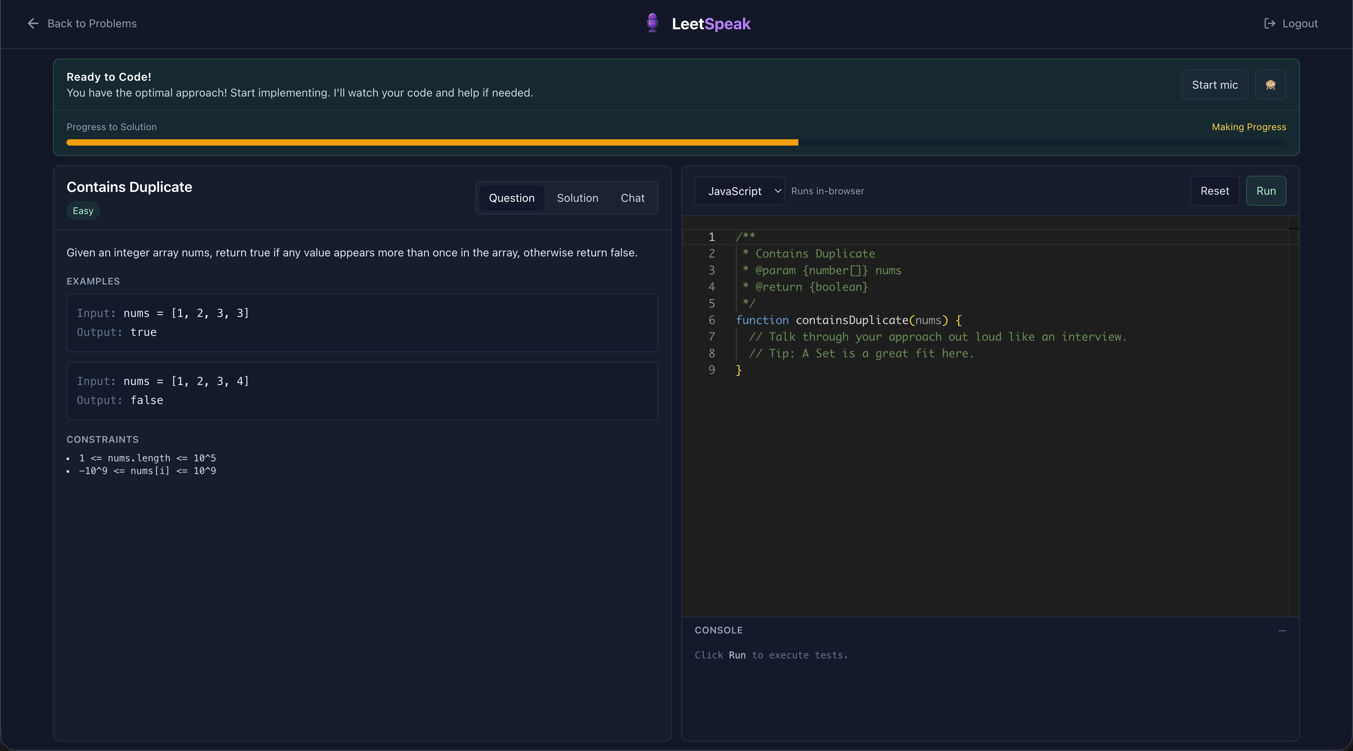Switch to the Solution tab
1353x751 pixels.
(577, 198)
